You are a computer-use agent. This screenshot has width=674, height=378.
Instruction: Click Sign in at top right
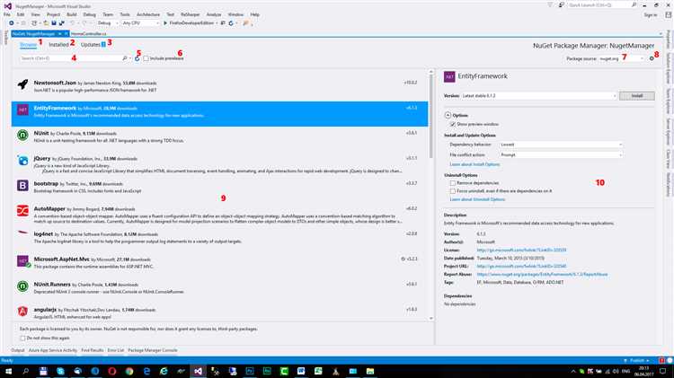coord(651,14)
